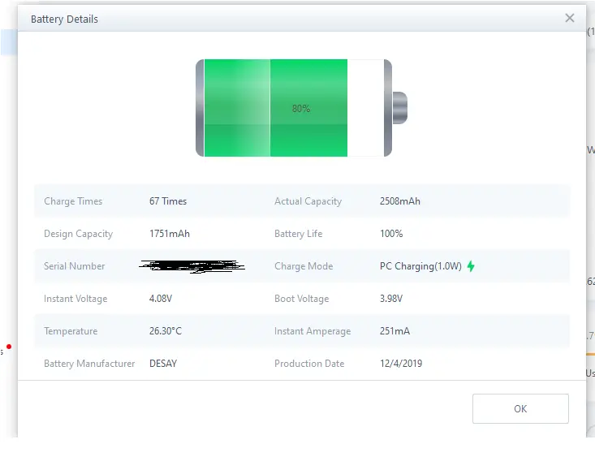Select the 100% battery life value

[391, 234]
